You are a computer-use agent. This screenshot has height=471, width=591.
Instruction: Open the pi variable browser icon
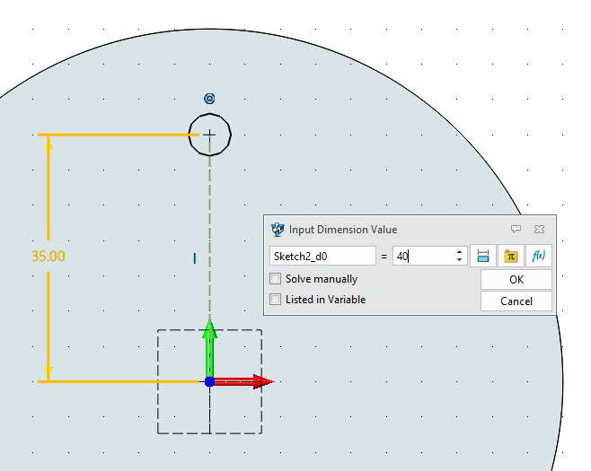[x=511, y=256]
